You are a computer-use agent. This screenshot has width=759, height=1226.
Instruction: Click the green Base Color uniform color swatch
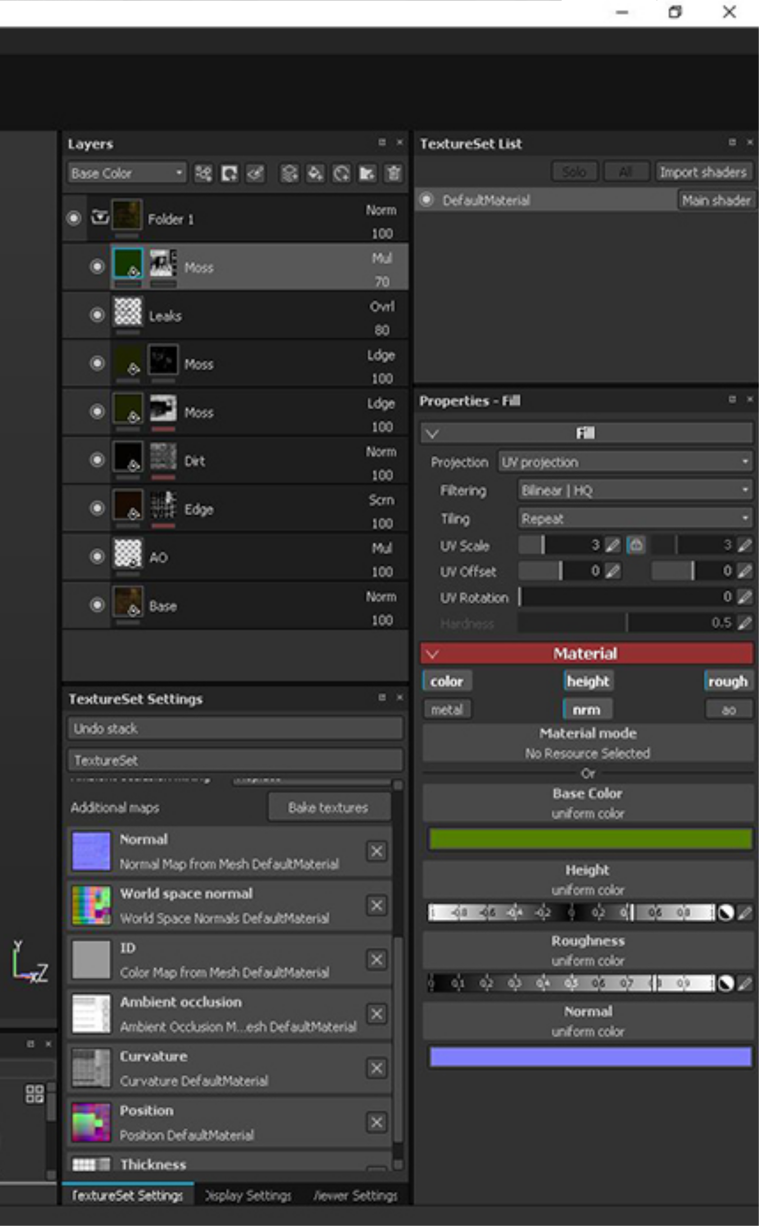click(x=590, y=840)
